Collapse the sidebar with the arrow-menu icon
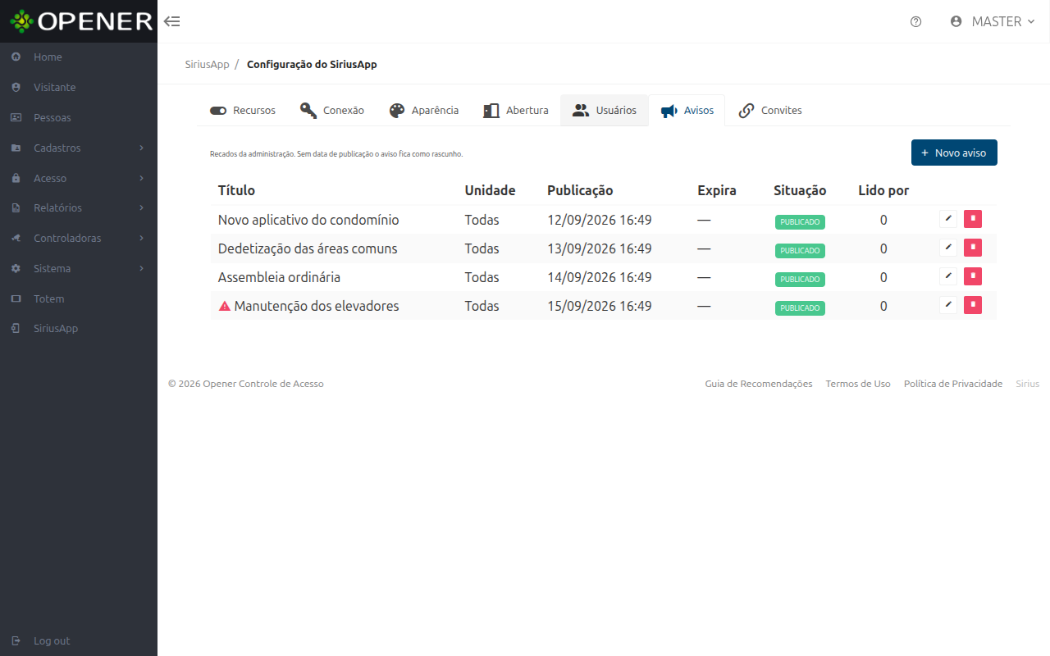Screen dimensions: 1050x656 [172, 21]
